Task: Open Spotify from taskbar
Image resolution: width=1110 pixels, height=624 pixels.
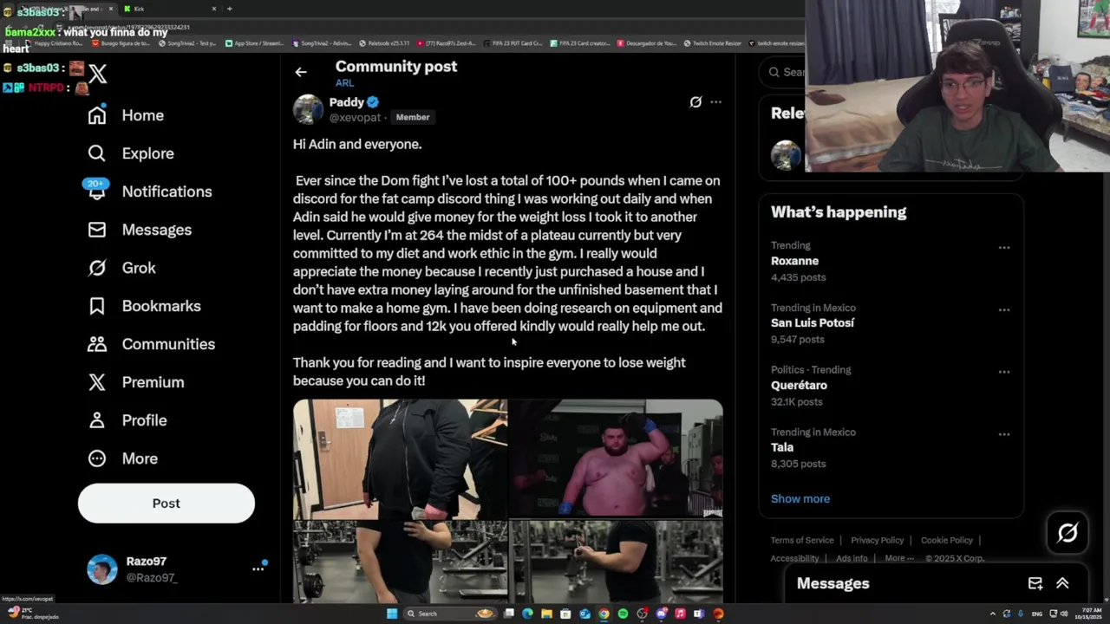Action: (623, 614)
